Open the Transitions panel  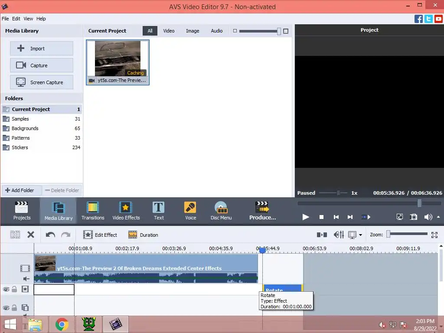point(93,211)
